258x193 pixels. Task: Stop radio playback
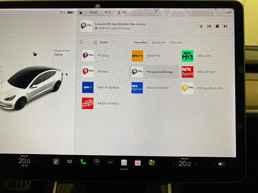[x=217, y=26]
